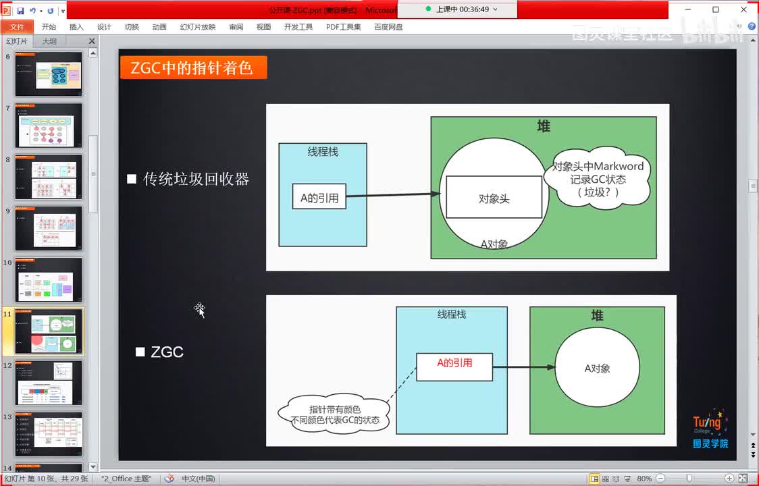759x486 pixels.
Task: Save the presentation with the floppy icon
Action: pos(20,10)
